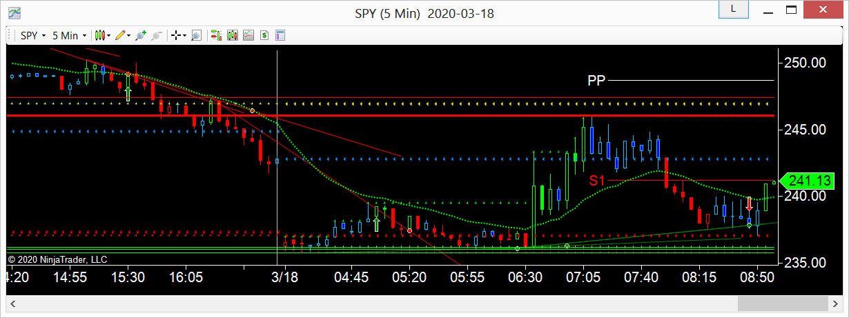The height and width of the screenshot is (318, 849).
Task: Select the crosshair cursor icon
Action: tap(177, 35)
